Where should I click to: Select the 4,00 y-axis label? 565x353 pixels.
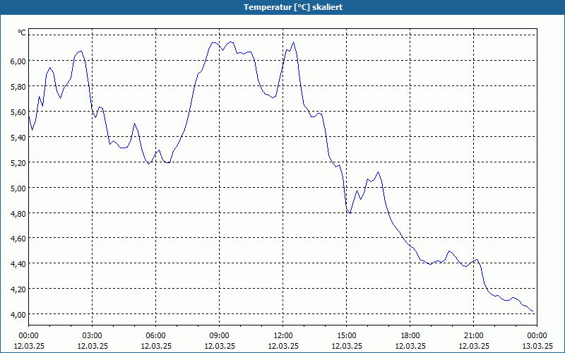[x=18, y=315]
